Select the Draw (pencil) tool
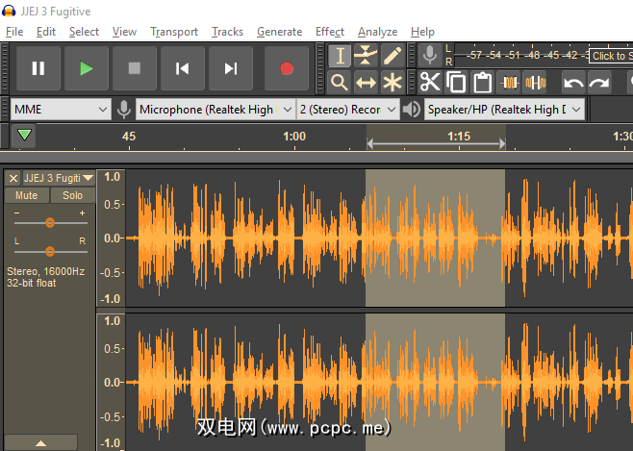The image size is (633, 451). (392, 55)
